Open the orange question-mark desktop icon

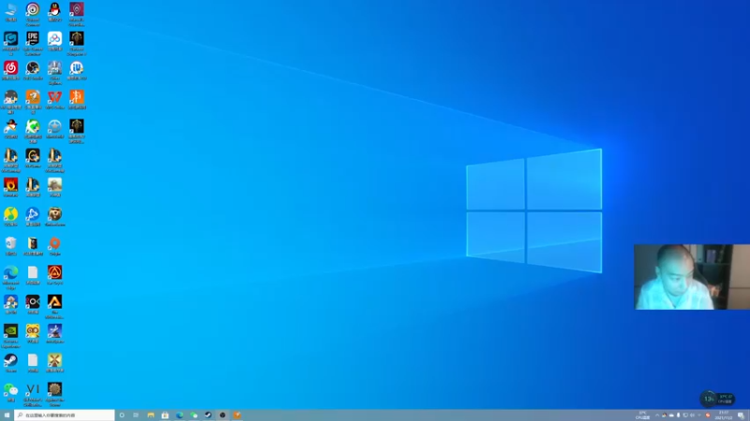(x=33, y=101)
